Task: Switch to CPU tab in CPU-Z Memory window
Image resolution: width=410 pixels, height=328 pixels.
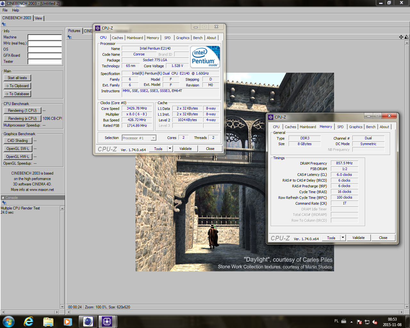Action: [276, 127]
